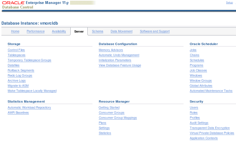Switch to Data Movement tab
This screenshot has width=236, height=142.
(x=121, y=31)
